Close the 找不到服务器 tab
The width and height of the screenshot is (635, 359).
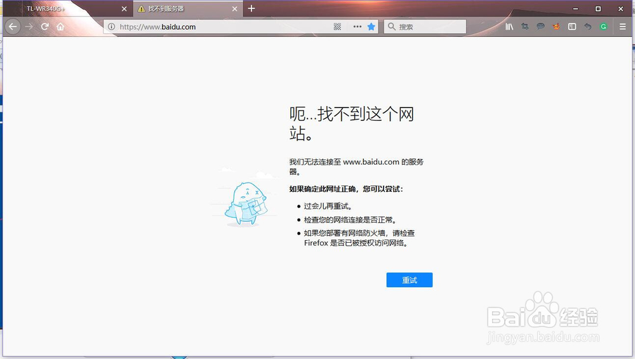[234, 8]
